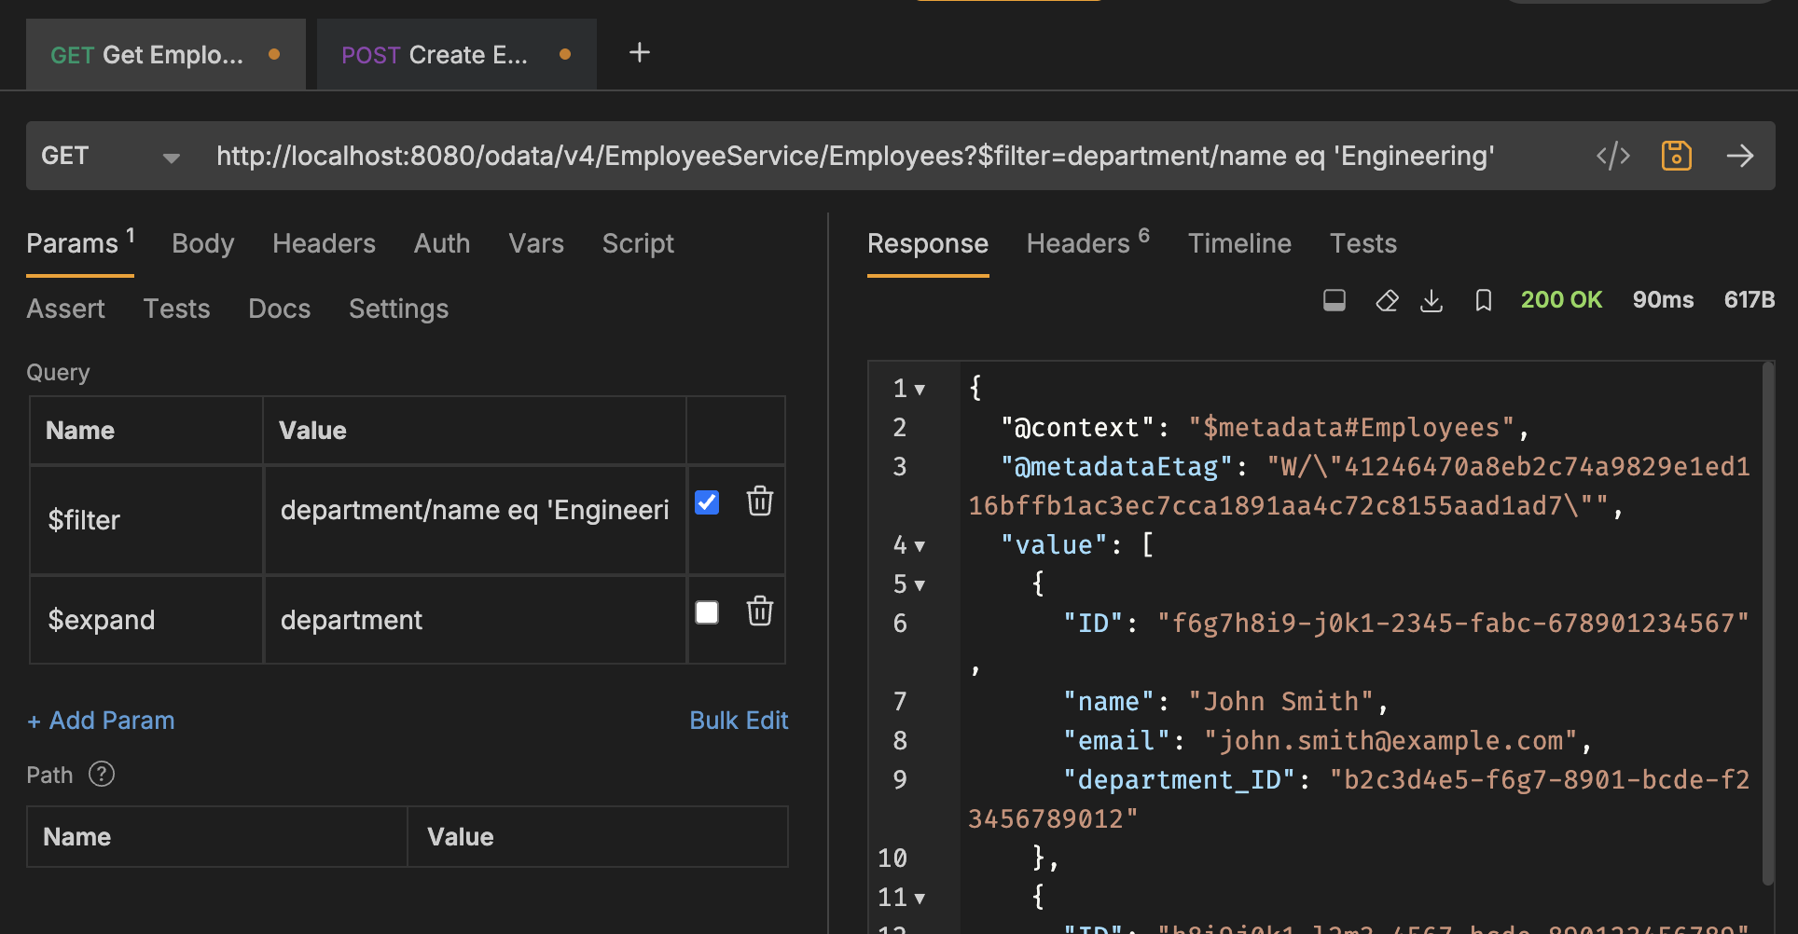Collapse the "value" array at line 4
This screenshot has width=1798, height=934.
[x=920, y=546]
